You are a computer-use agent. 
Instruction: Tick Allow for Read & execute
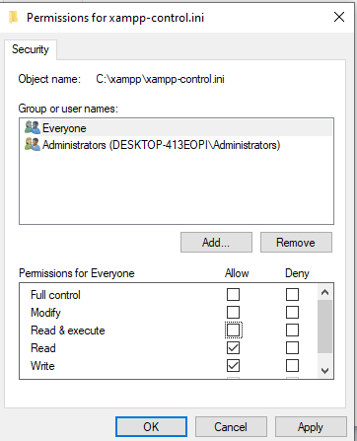point(233,330)
